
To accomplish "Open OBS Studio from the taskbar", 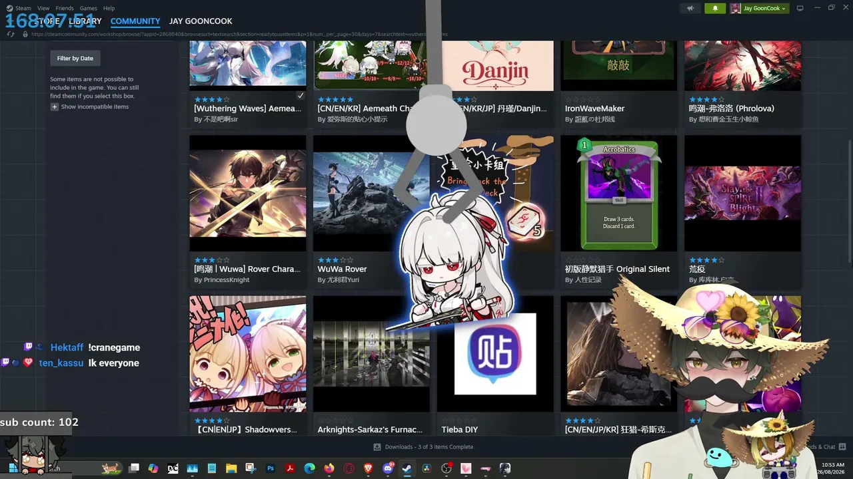I will 446,468.
